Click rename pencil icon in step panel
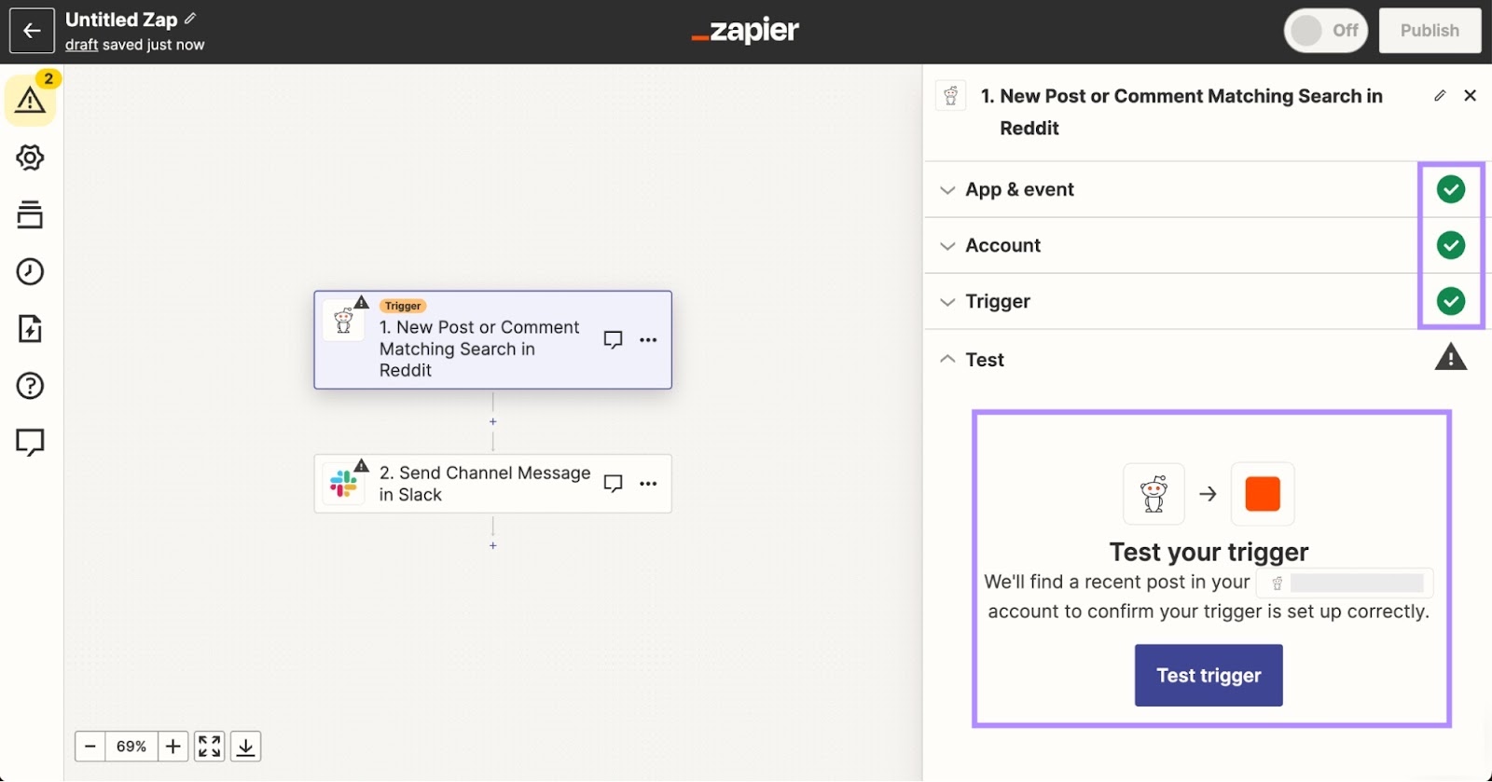Image resolution: width=1492 pixels, height=782 pixels. [1440, 96]
